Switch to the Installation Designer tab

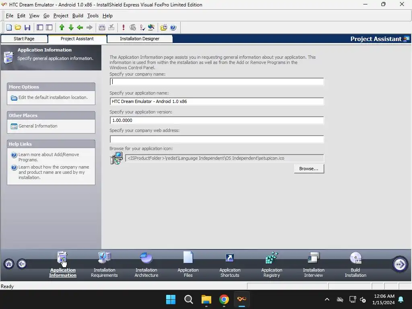(140, 39)
